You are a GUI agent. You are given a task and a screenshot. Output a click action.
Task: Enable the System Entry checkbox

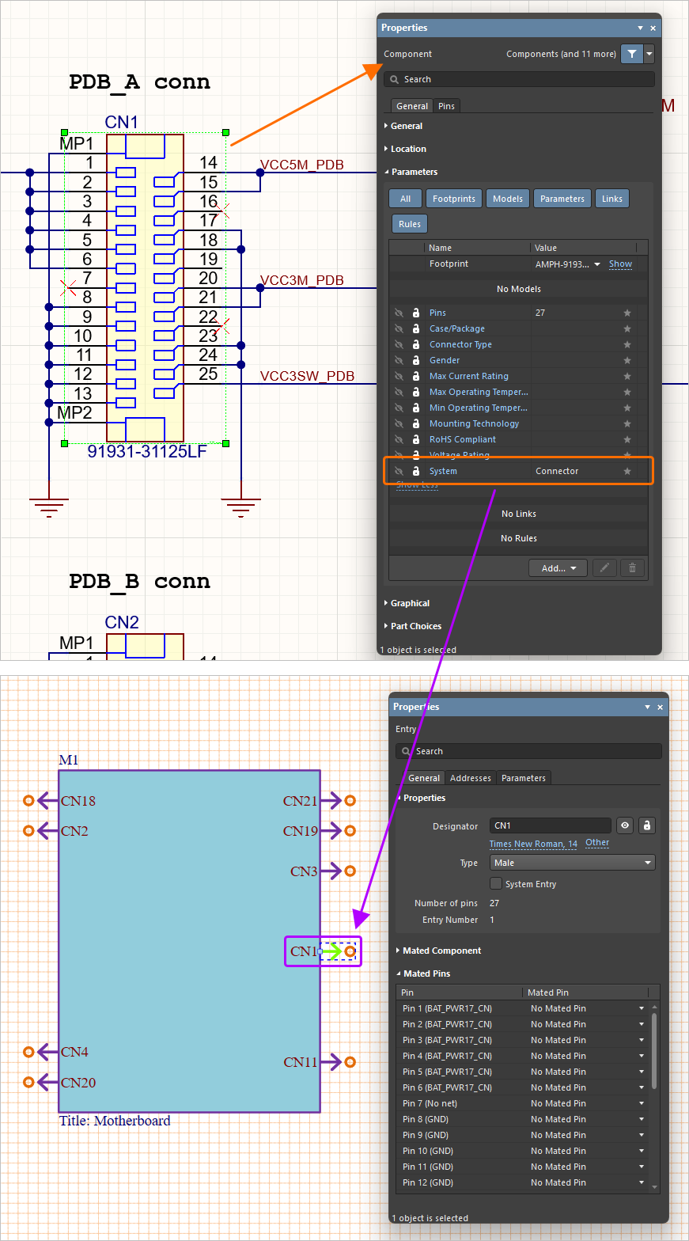(496, 883)
